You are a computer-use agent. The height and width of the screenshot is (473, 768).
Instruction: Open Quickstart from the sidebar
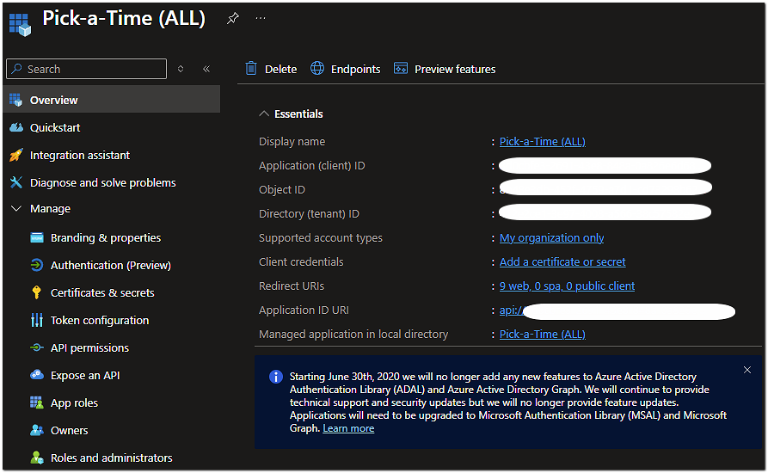point(55,127)
